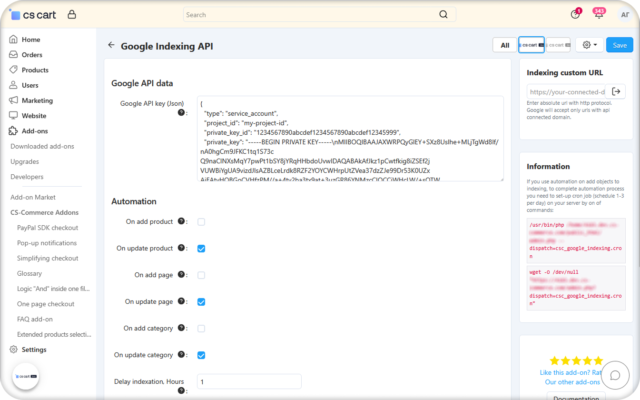Open the Our other add-ons link
Image resolution: width=640 pixels, height=400 pixels.
[572, 382]
